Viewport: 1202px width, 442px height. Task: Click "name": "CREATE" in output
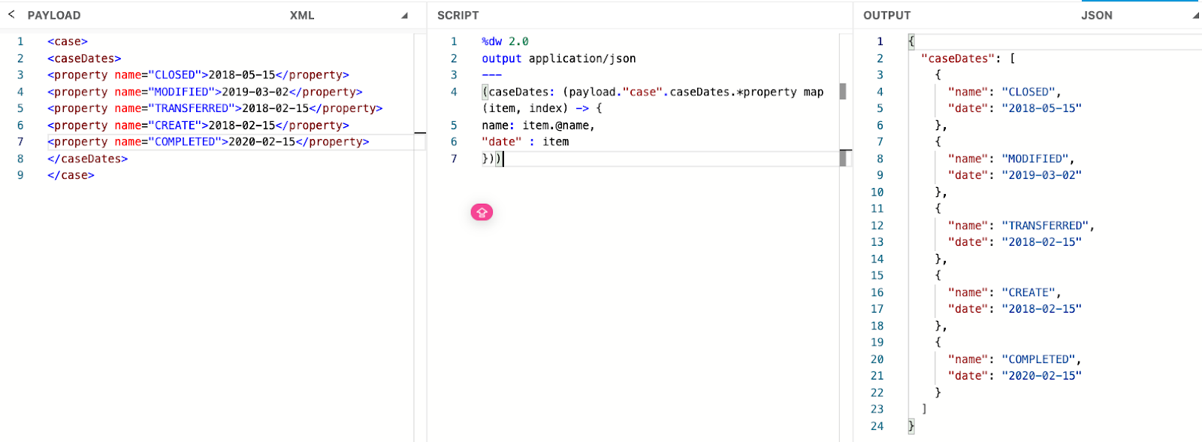(x=1004, y=292)
